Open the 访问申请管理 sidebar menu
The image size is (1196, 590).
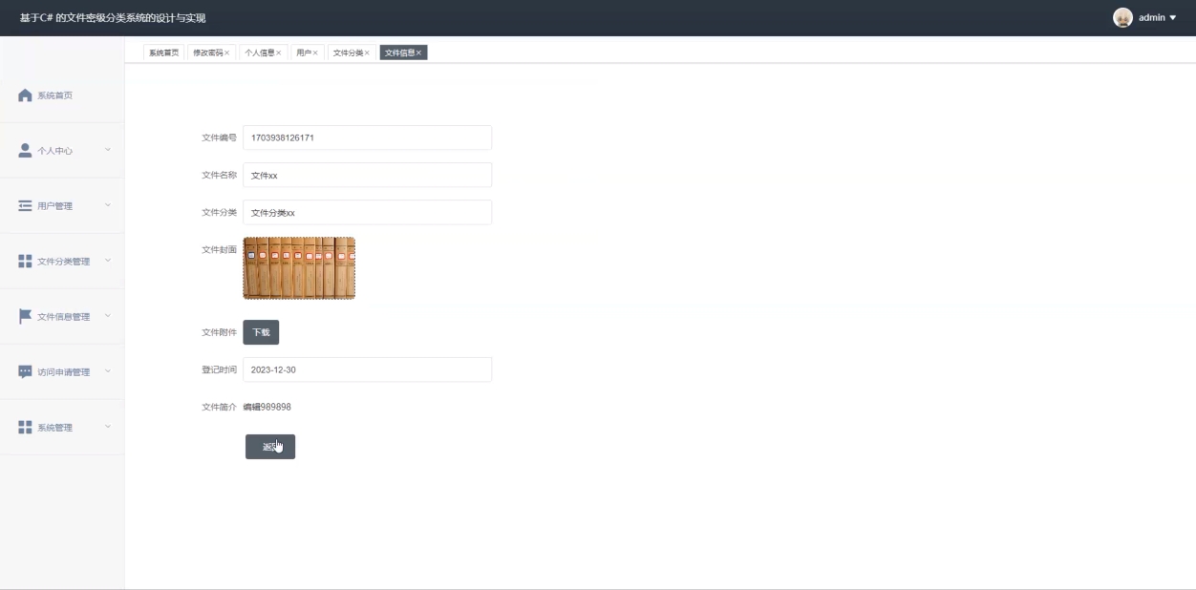62,372
